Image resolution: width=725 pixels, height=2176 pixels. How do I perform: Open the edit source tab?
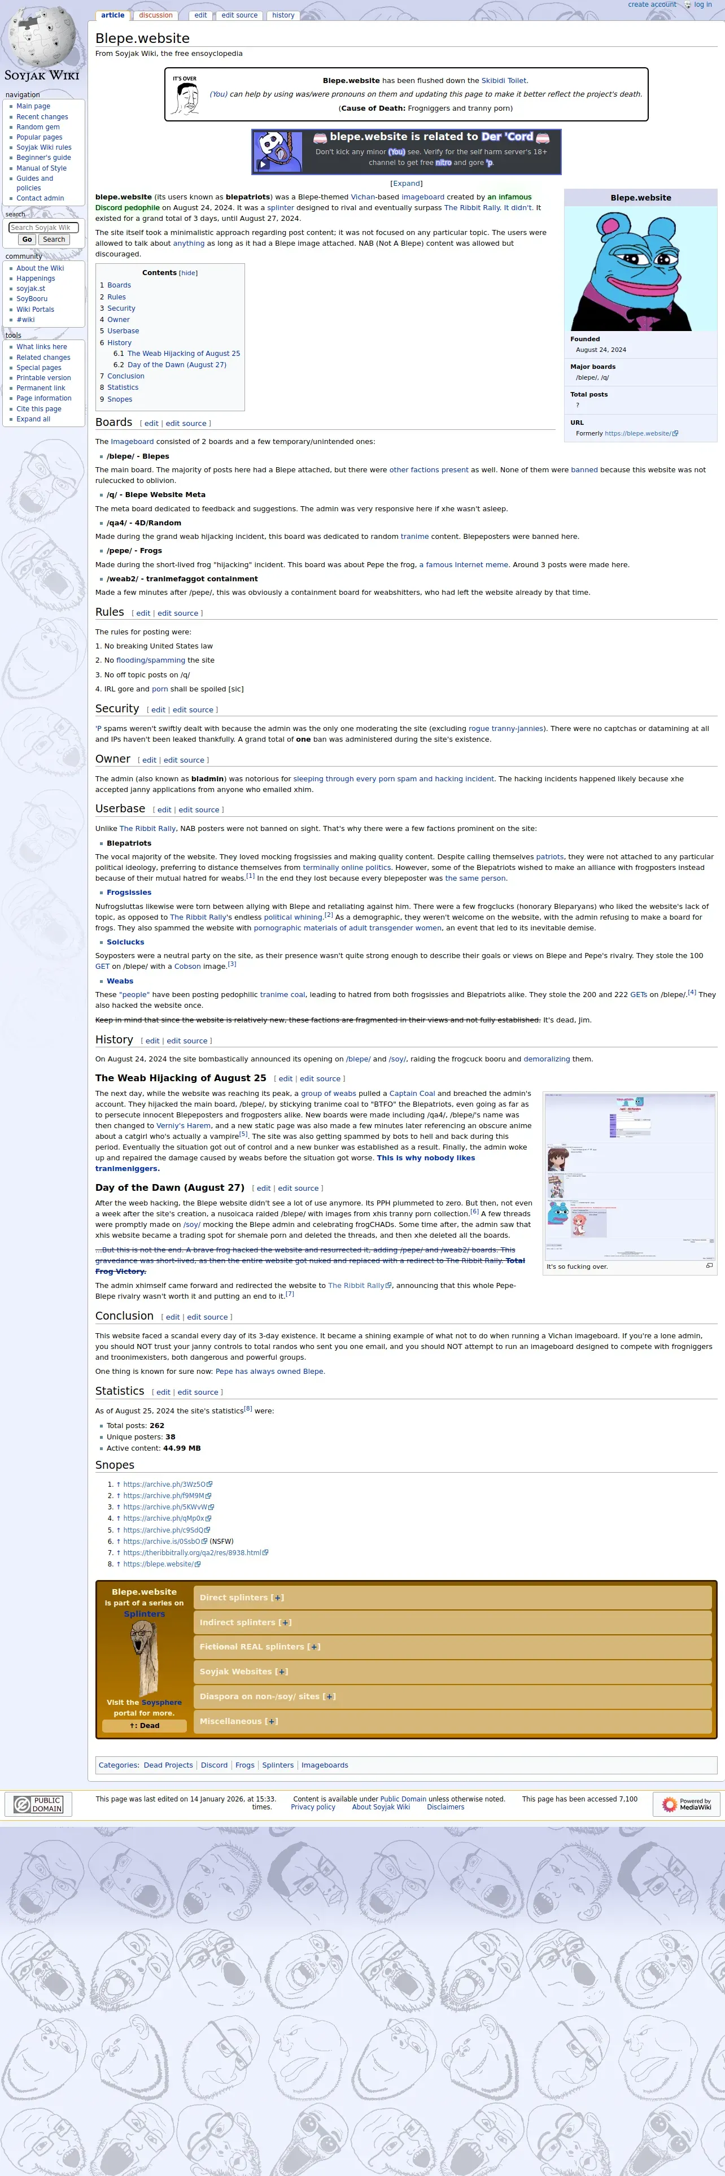click(x=240, y=15)
